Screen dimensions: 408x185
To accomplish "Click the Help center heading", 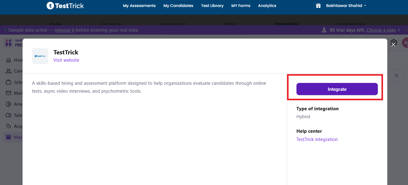I will [x=309, y=131].
